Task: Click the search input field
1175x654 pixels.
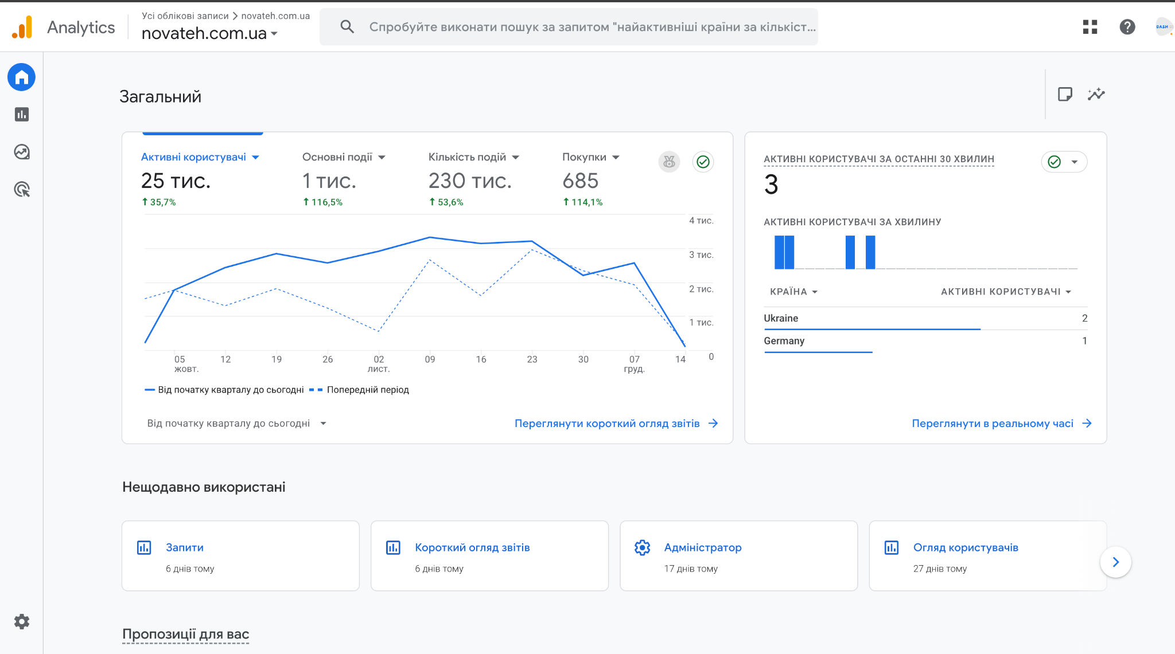Action: (591, 27)
